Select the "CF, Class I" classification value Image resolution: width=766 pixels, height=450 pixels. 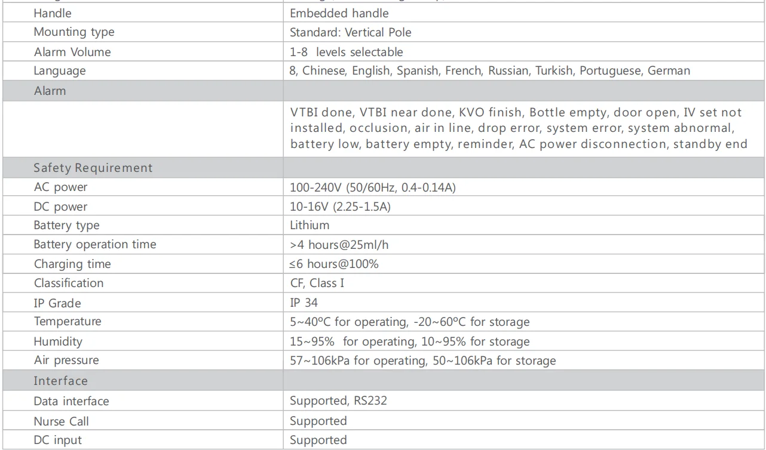(x=317, y=283)
